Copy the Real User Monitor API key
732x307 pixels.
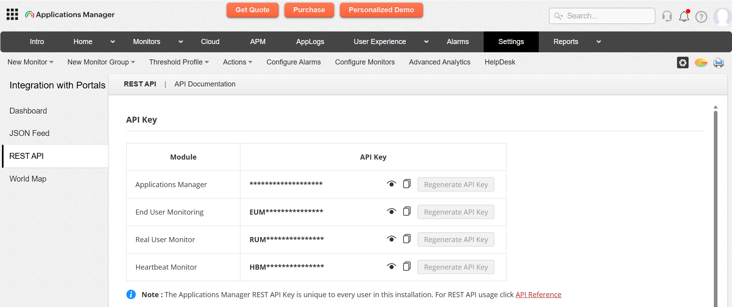(x=407, y=239)
